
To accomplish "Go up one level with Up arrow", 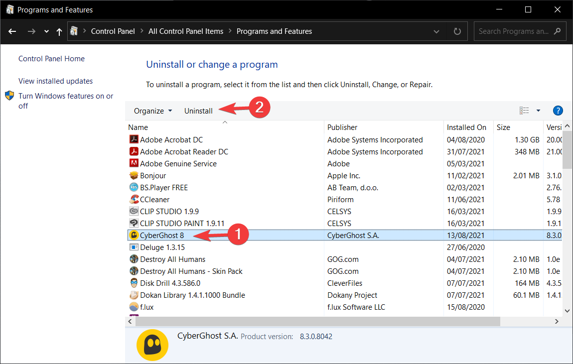I will tap(59, 31).
